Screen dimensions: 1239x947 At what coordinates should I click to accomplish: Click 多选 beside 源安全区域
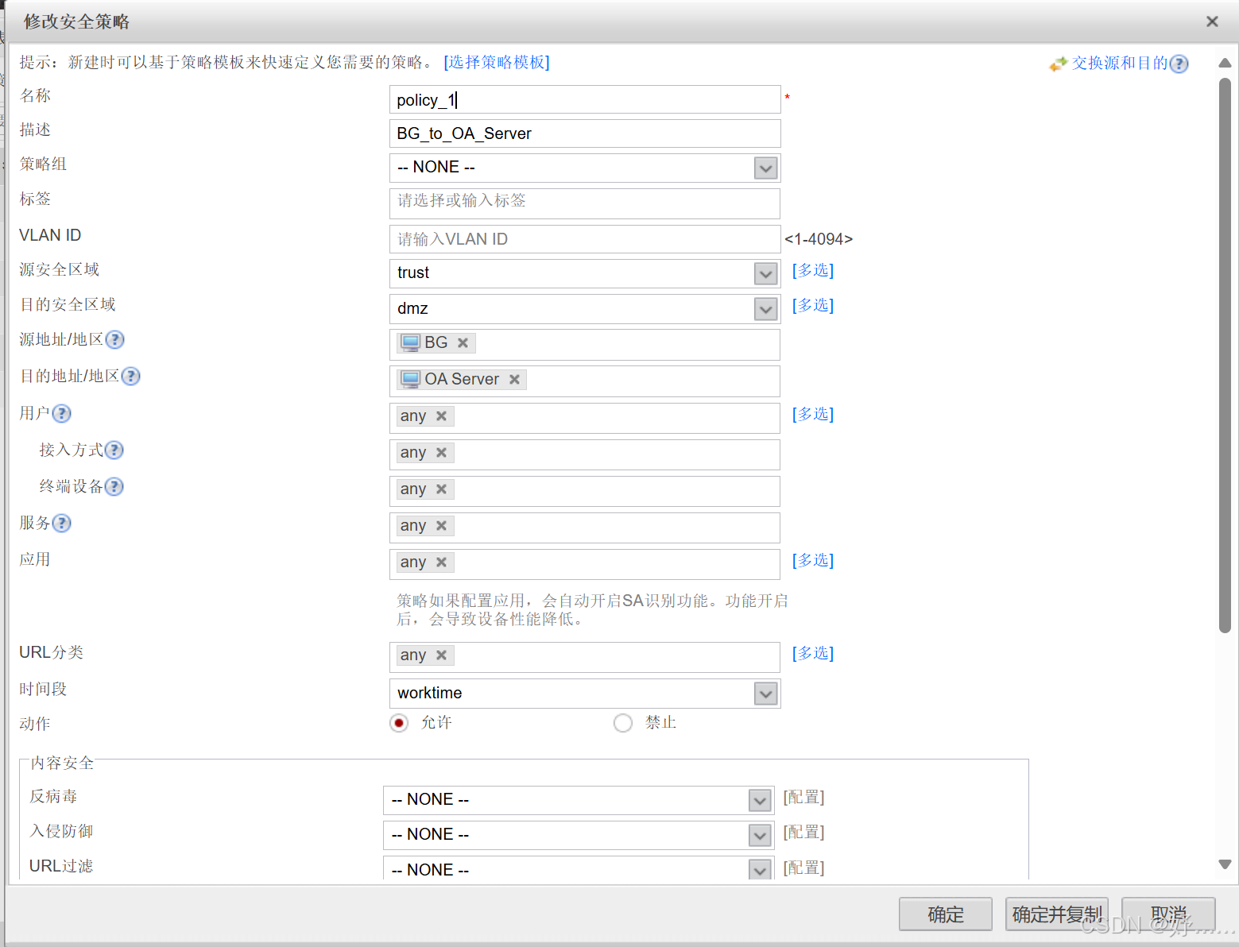click(813, 271)
